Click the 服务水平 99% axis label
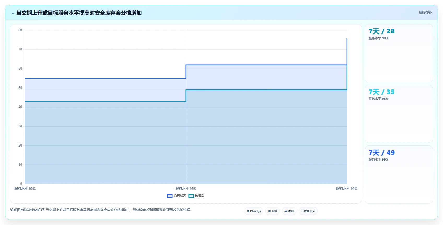 point(347,189)
